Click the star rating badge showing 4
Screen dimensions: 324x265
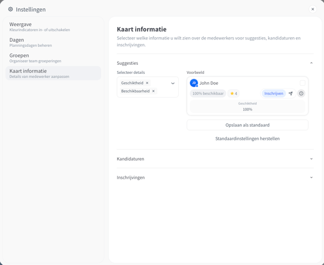click(234, 94)
